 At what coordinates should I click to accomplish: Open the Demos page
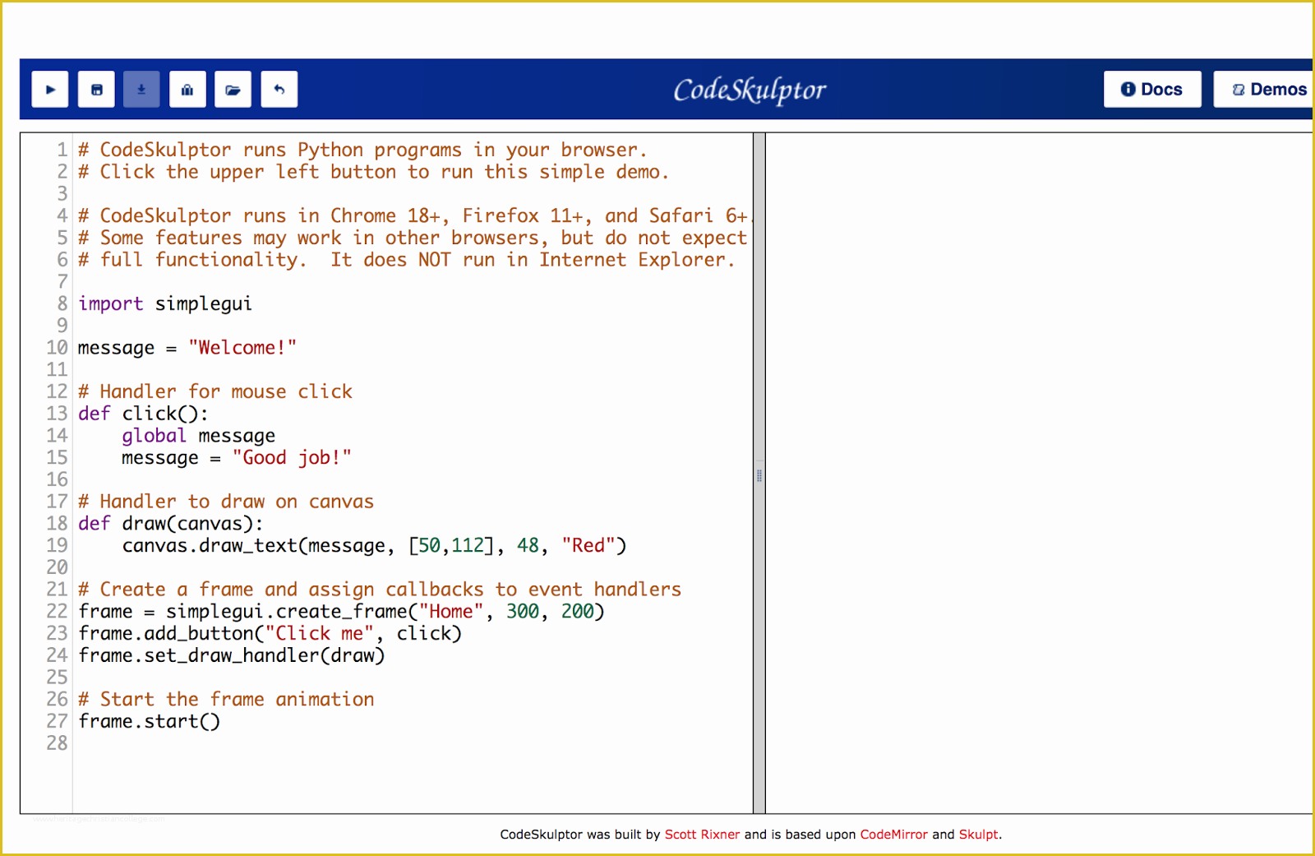(x=1266, y=90)
